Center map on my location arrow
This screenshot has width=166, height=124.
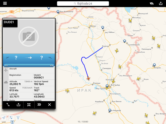pyautogui.click(x=4, y=118)
